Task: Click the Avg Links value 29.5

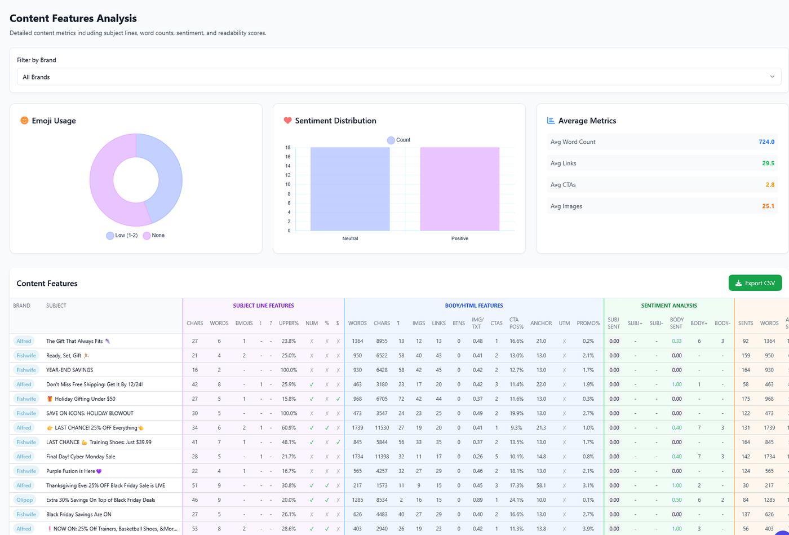Action: coord(768,163)
